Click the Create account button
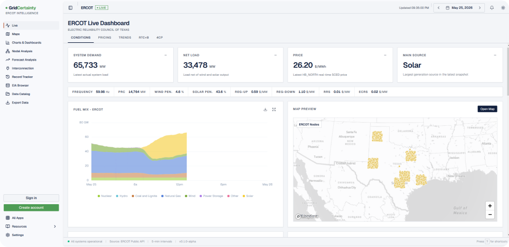509x247 pixels. (31, 207)
